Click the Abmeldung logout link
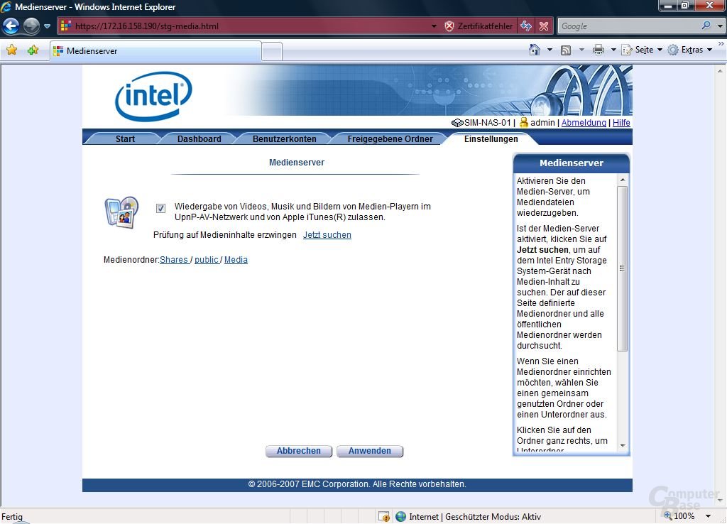 (x=584, y=122)
